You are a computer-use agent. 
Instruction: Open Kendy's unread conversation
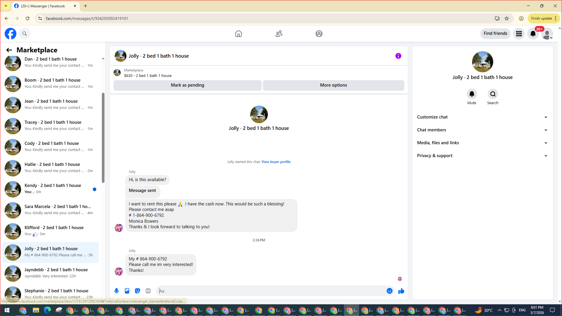(50, 189)
